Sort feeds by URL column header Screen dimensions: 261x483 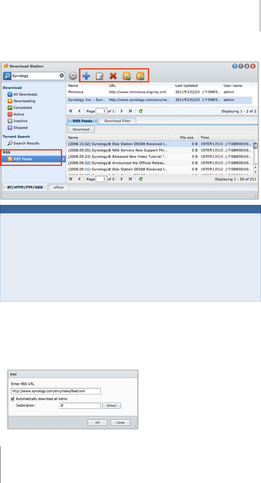[140, 86]
